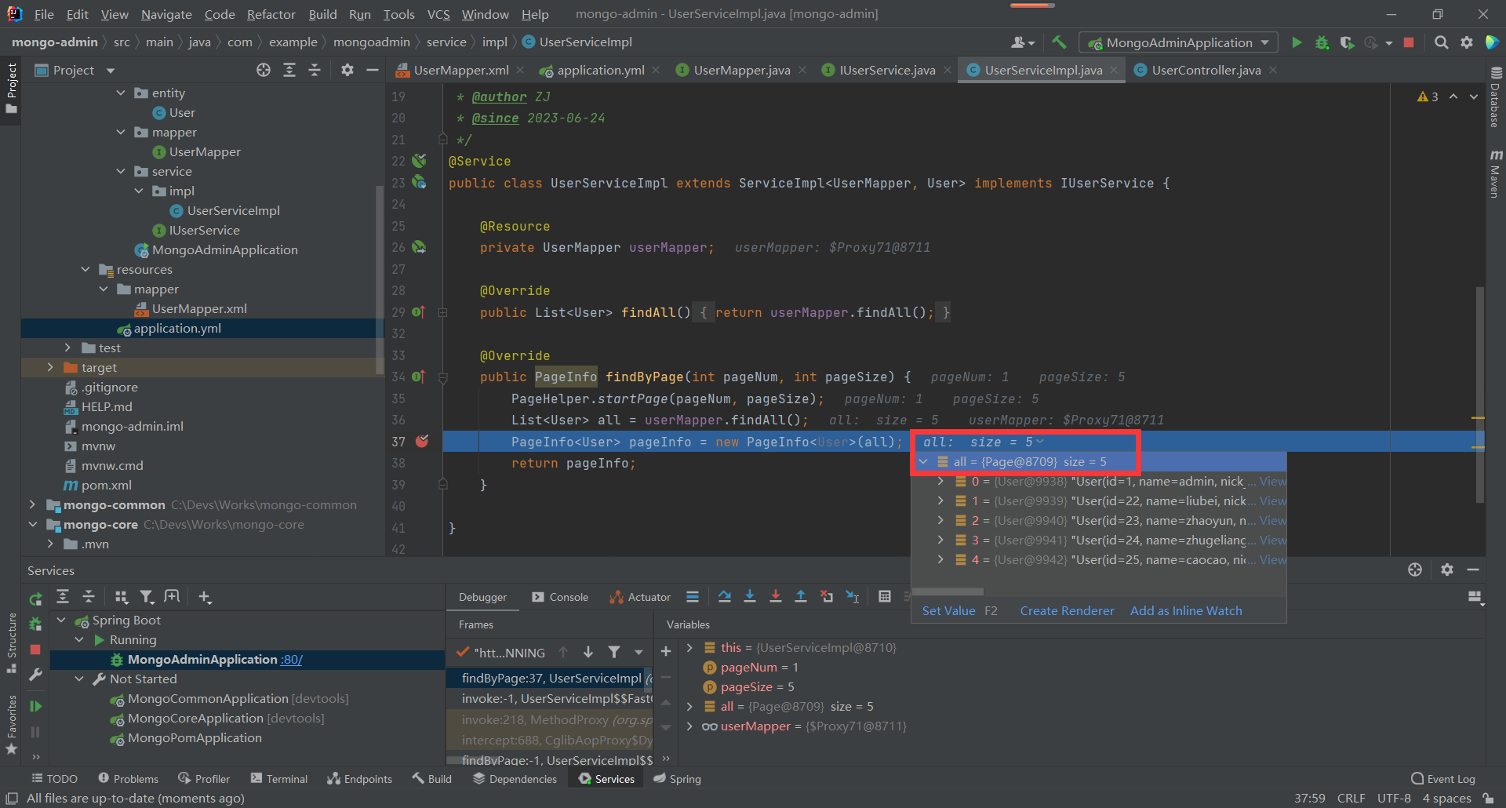
Task: Rerun service with green circular arrow
Action: pos(35,599)
